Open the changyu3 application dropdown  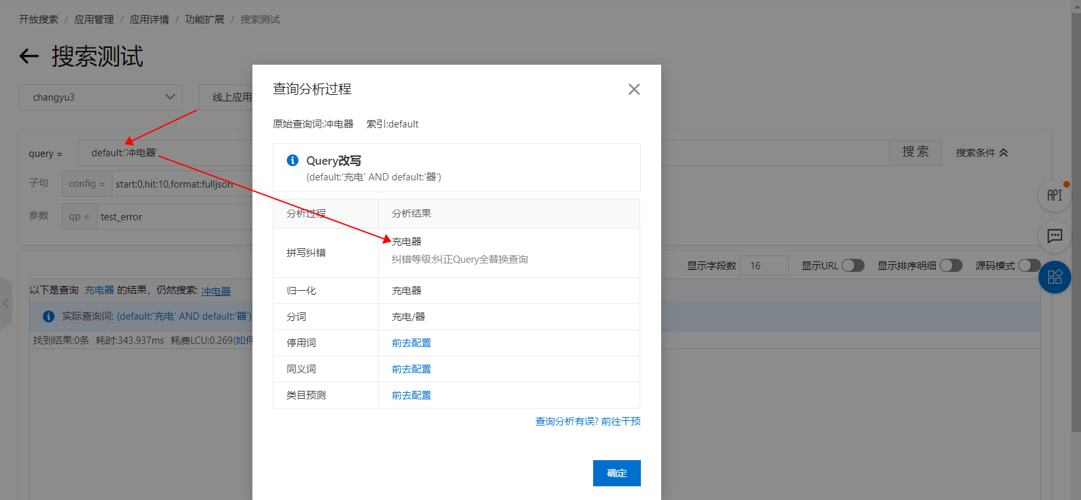(101, 97)
